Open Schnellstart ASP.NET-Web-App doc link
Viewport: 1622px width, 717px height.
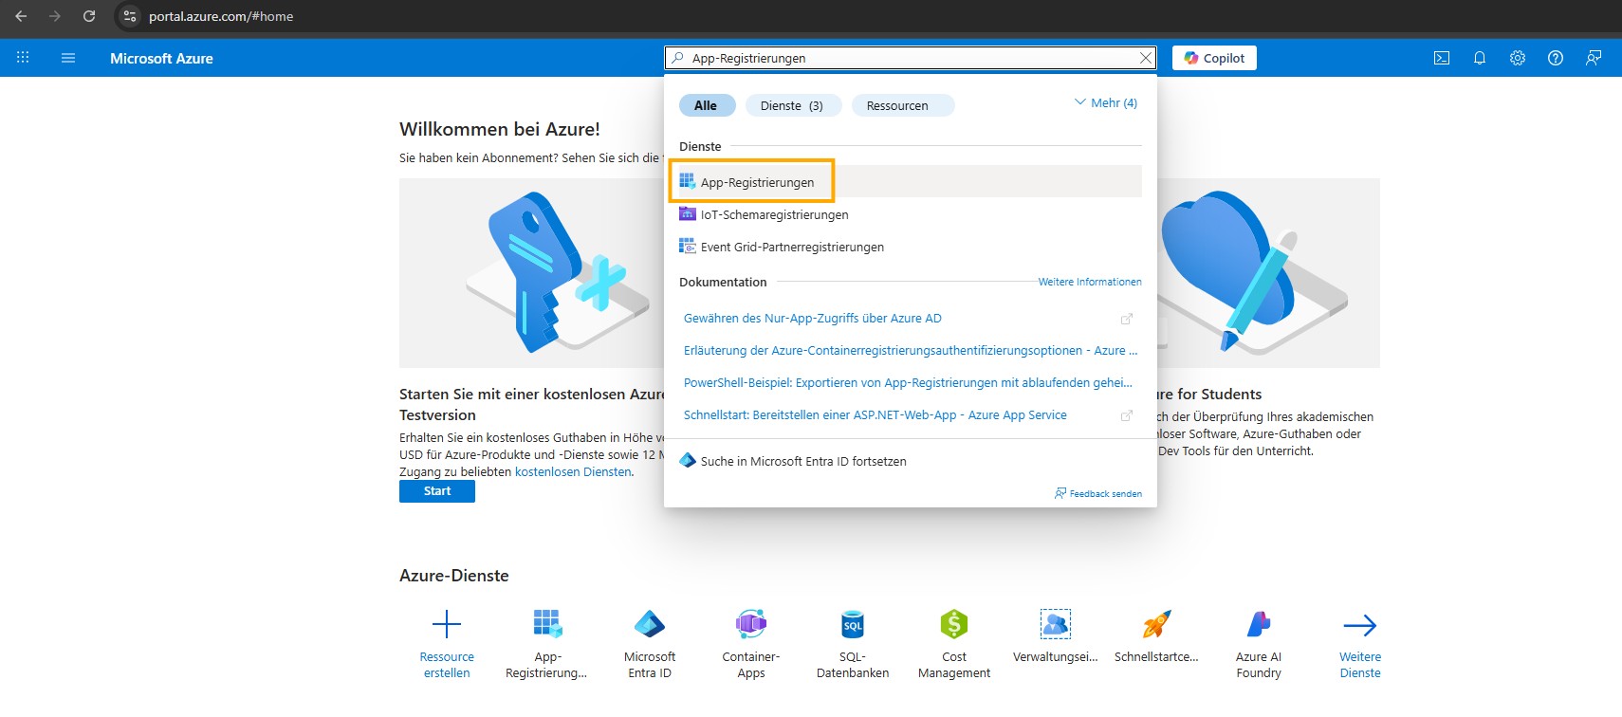click(x=876, y=414)
